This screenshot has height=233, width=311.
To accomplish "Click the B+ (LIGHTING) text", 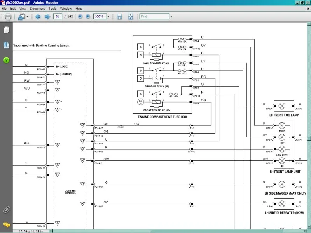I will point(64,74).
